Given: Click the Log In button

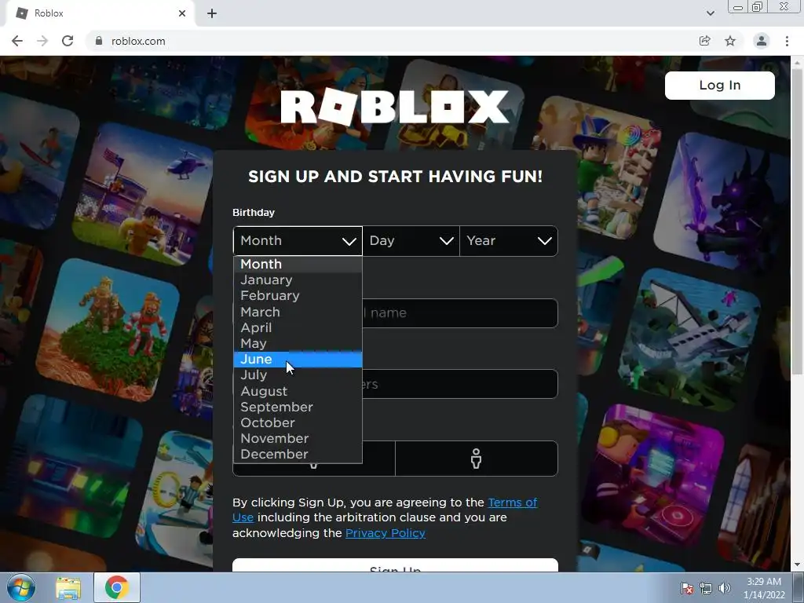Looking at the screenshot, I should (x=719, y=85).
